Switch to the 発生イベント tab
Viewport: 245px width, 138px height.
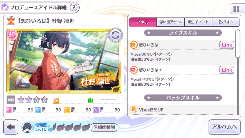point(198,22)
